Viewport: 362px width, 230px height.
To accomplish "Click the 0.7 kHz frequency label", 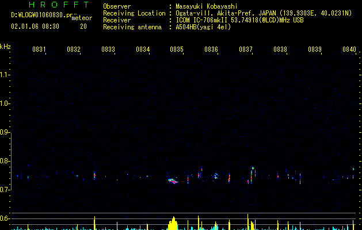I will [5, 190].
